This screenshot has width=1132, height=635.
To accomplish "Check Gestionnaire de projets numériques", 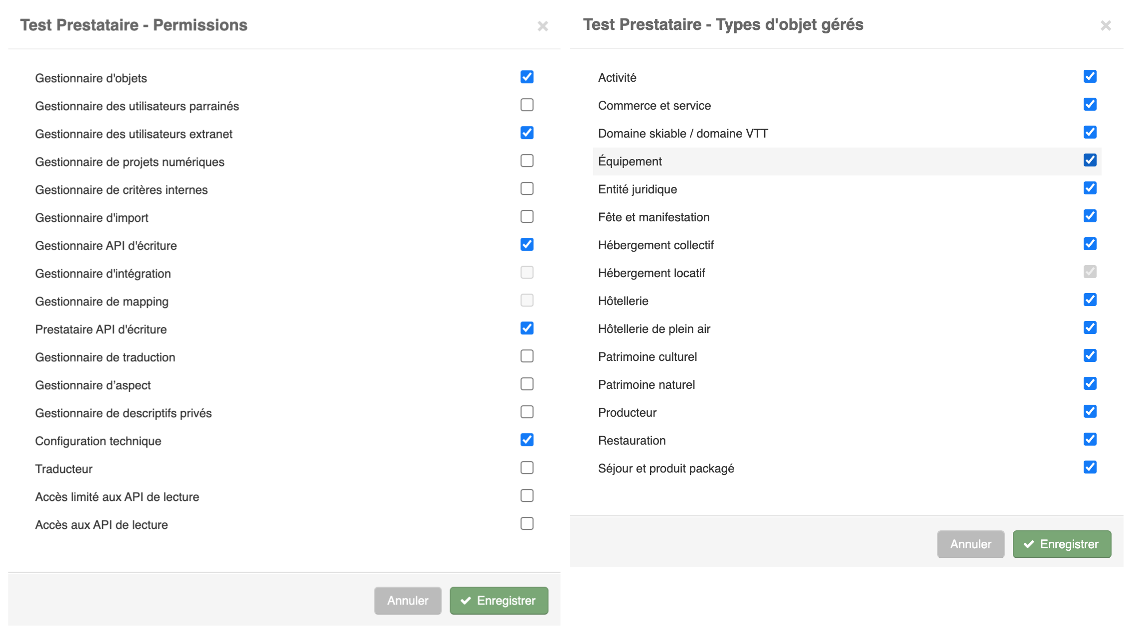I will (x=527, y=160).
